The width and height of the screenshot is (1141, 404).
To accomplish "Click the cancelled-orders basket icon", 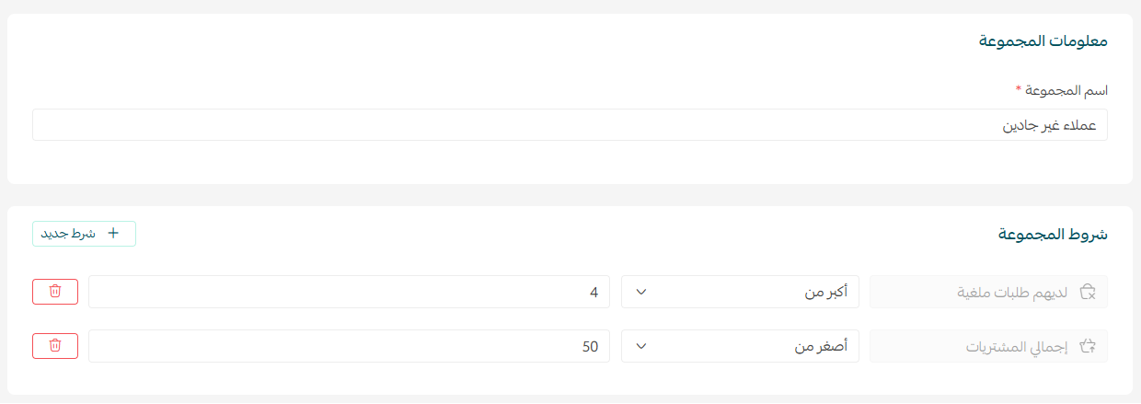I will [x=1087, y=292].
